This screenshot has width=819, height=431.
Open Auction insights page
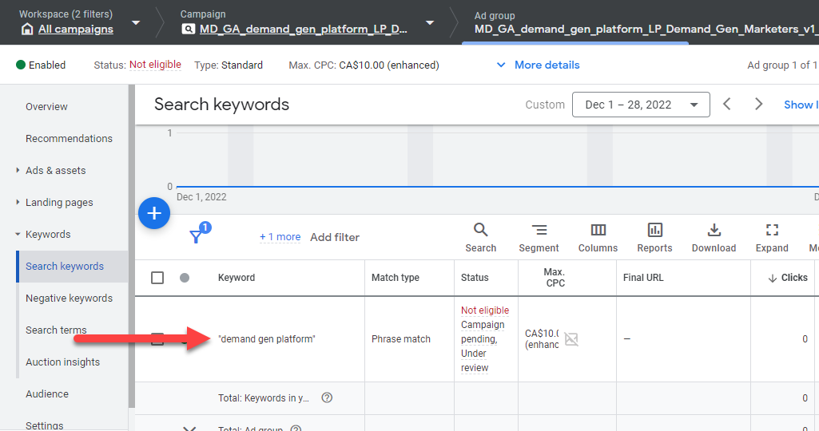pos(62,362)
